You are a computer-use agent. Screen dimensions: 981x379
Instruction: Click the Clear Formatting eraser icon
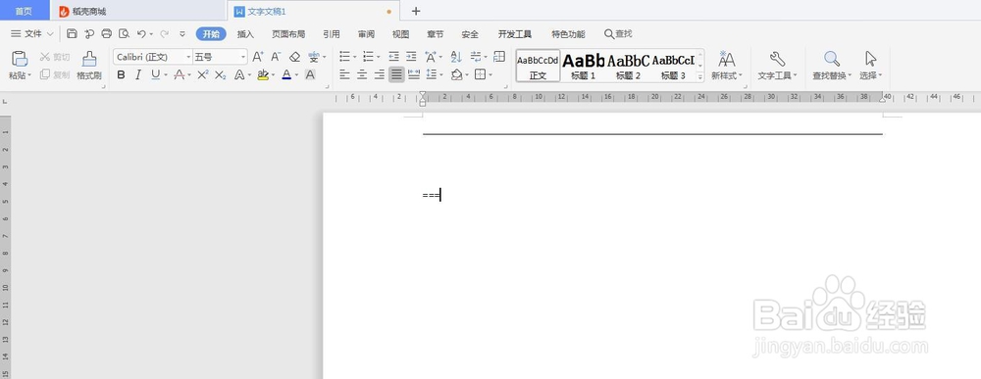point(294,57)
